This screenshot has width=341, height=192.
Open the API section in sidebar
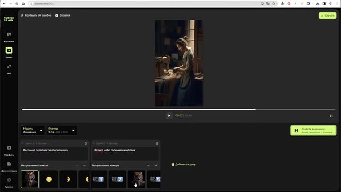click(9, 69)
